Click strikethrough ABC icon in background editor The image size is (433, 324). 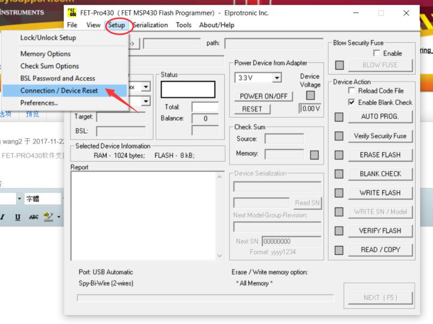(33, 217)
